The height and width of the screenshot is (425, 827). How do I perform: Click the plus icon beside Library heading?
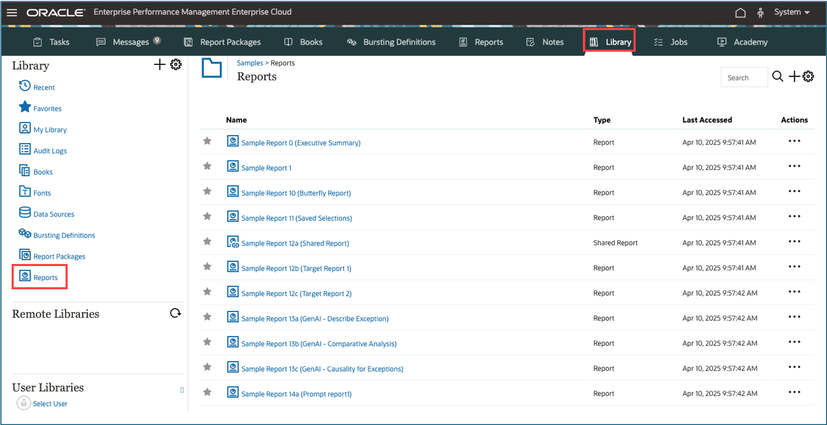(x=160, y=64)
